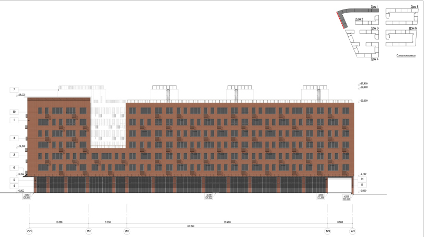Click the Дом 4 label
The width and height of the screenshot is (424, 237).
tap(374, 59)
